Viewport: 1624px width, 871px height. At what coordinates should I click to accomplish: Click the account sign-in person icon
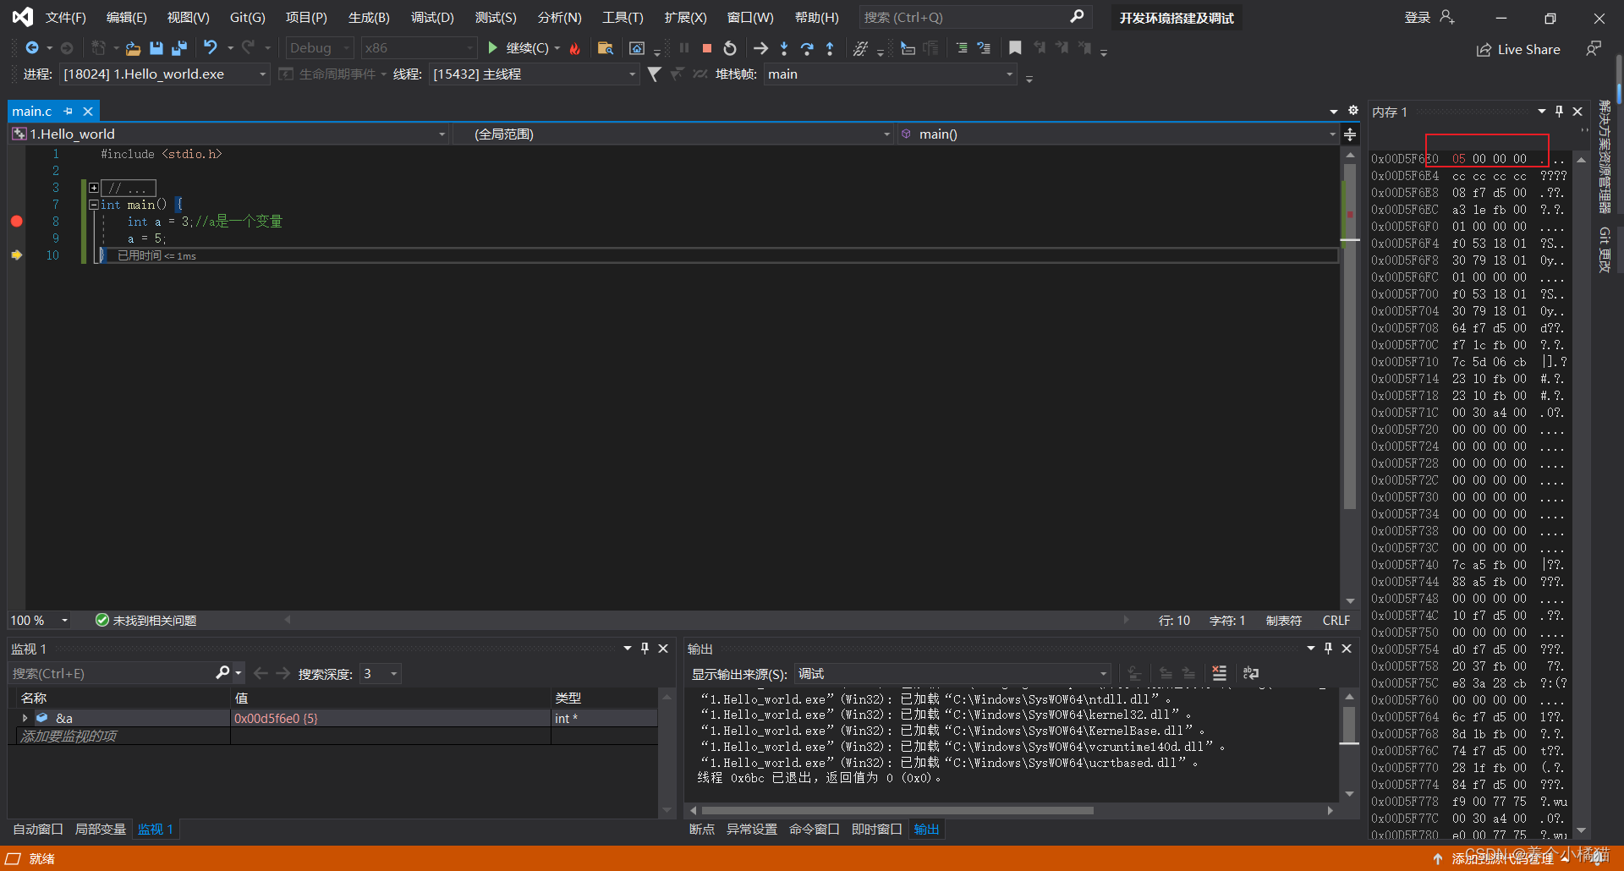tap(1447, 17)
